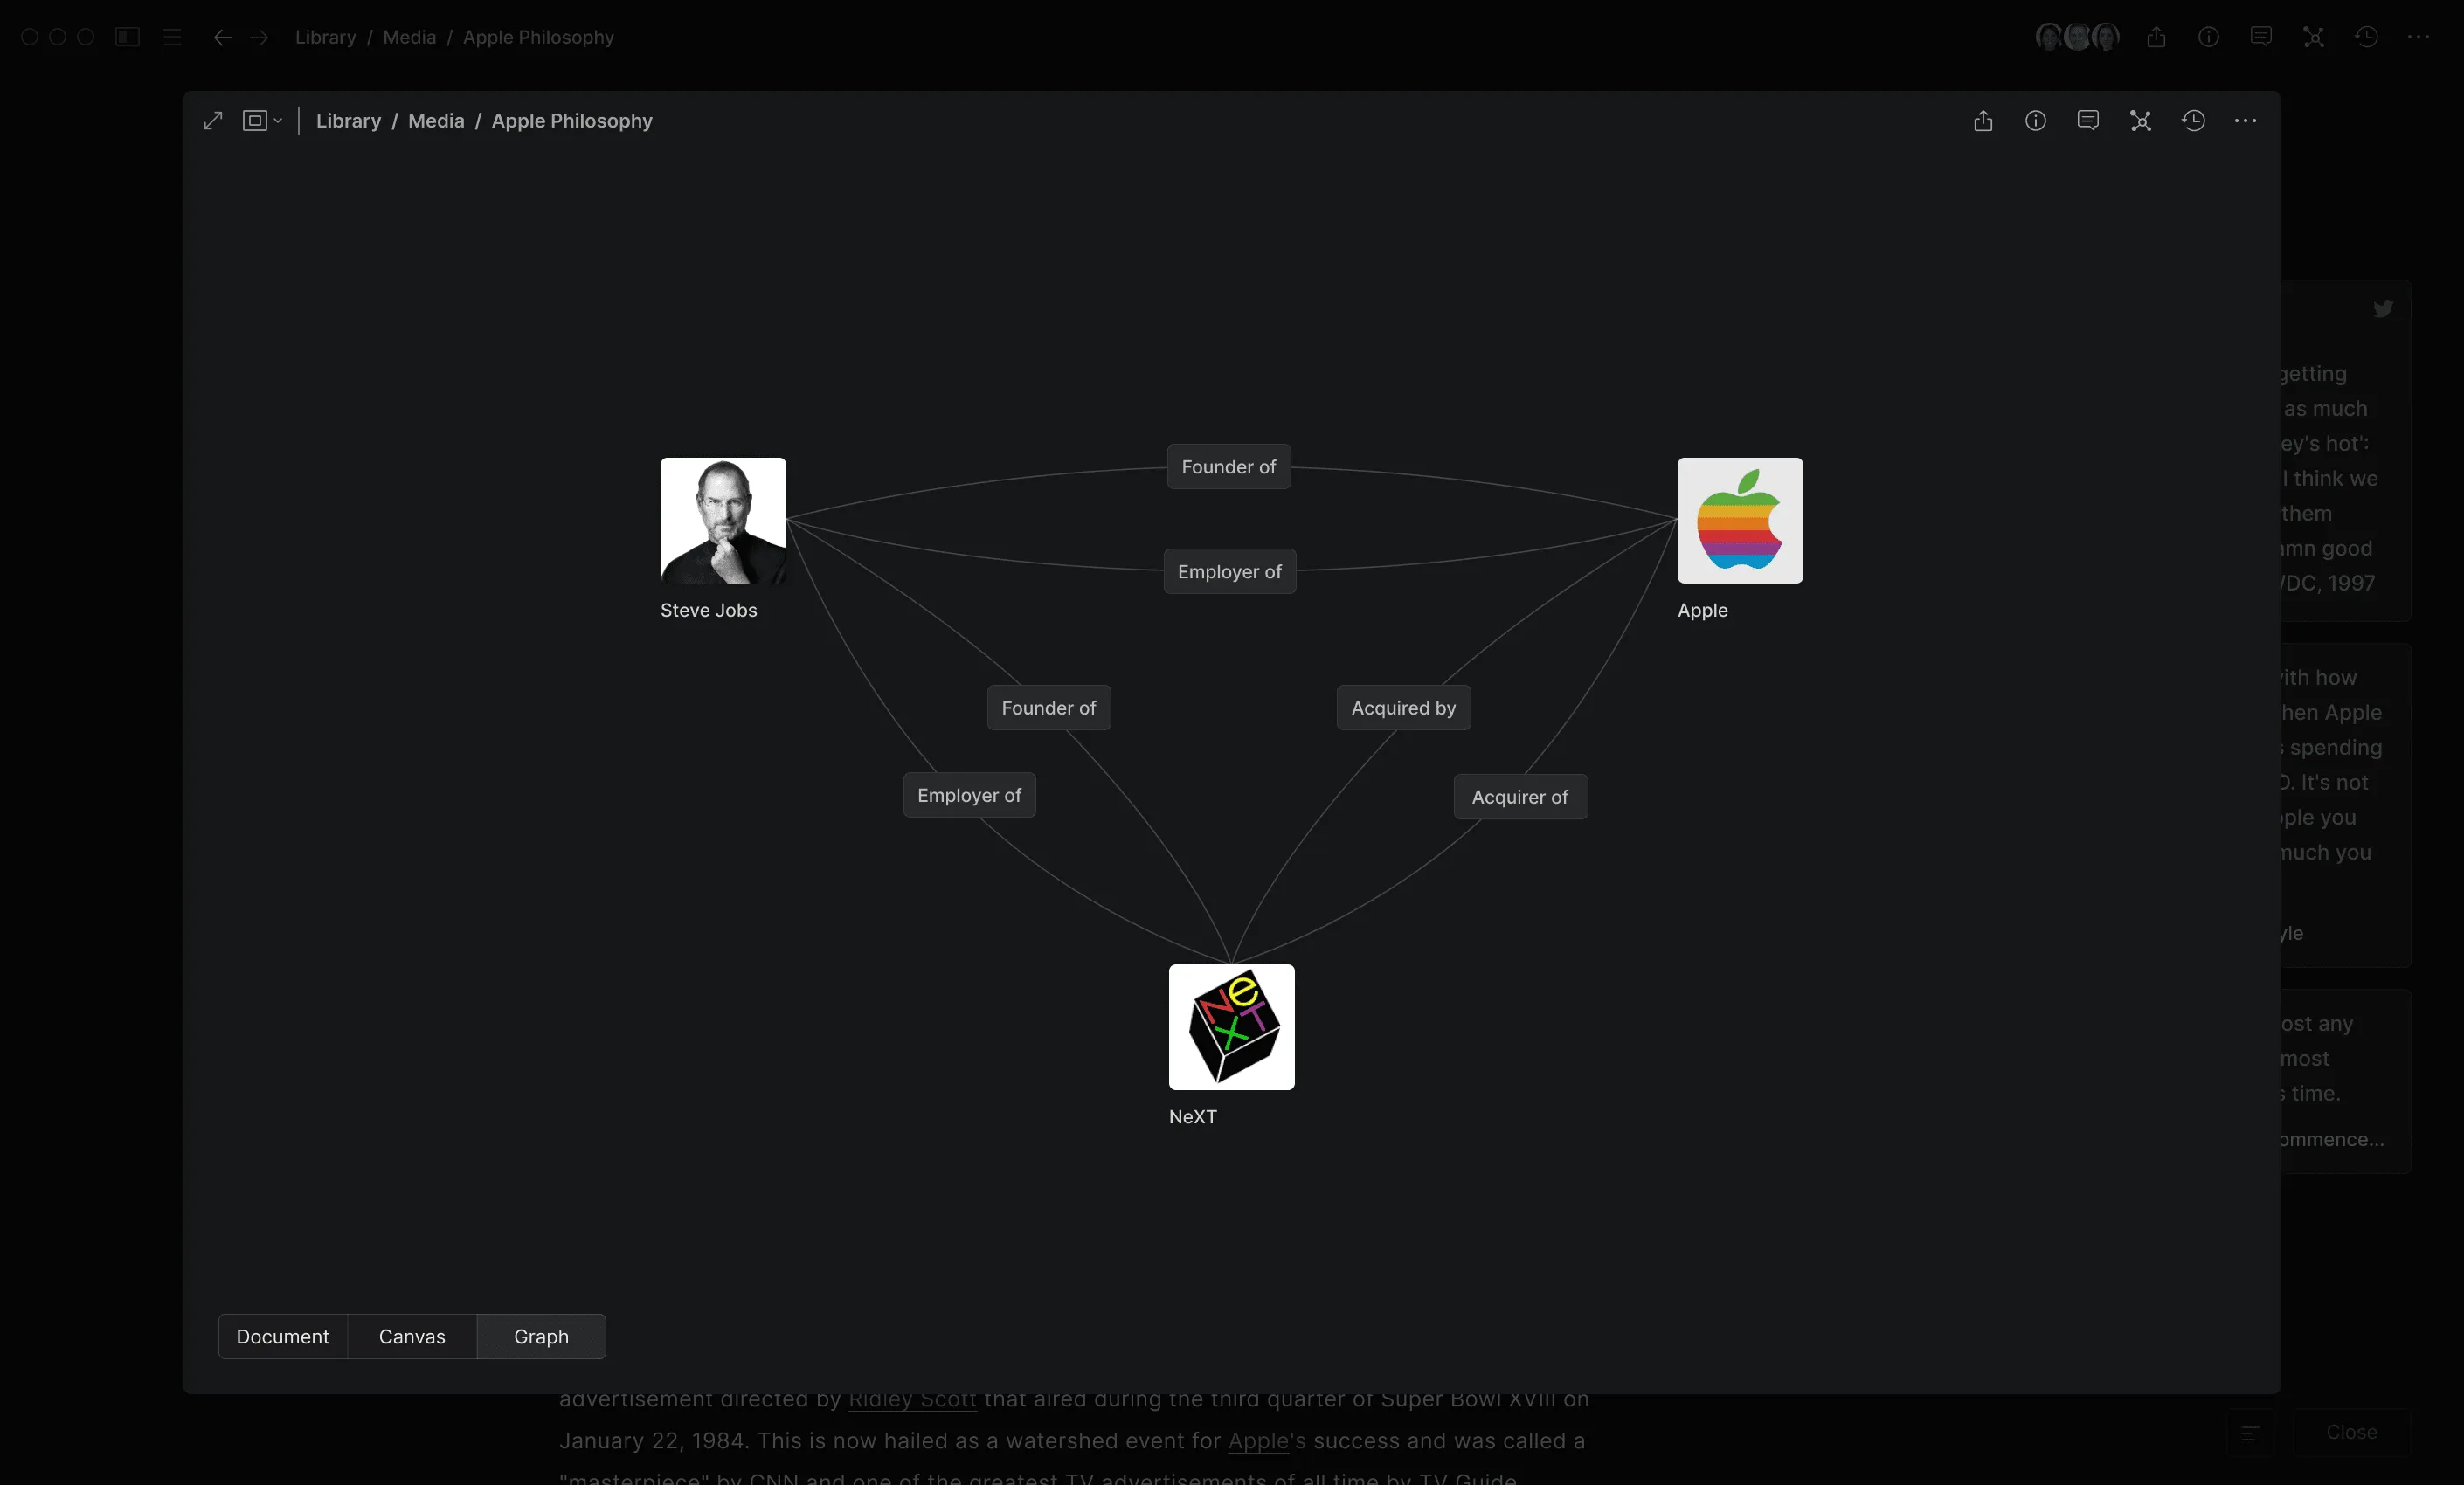
Task: Click history icon in background window toolbar
Action: pyautogui.click(x=2366, y=37)
